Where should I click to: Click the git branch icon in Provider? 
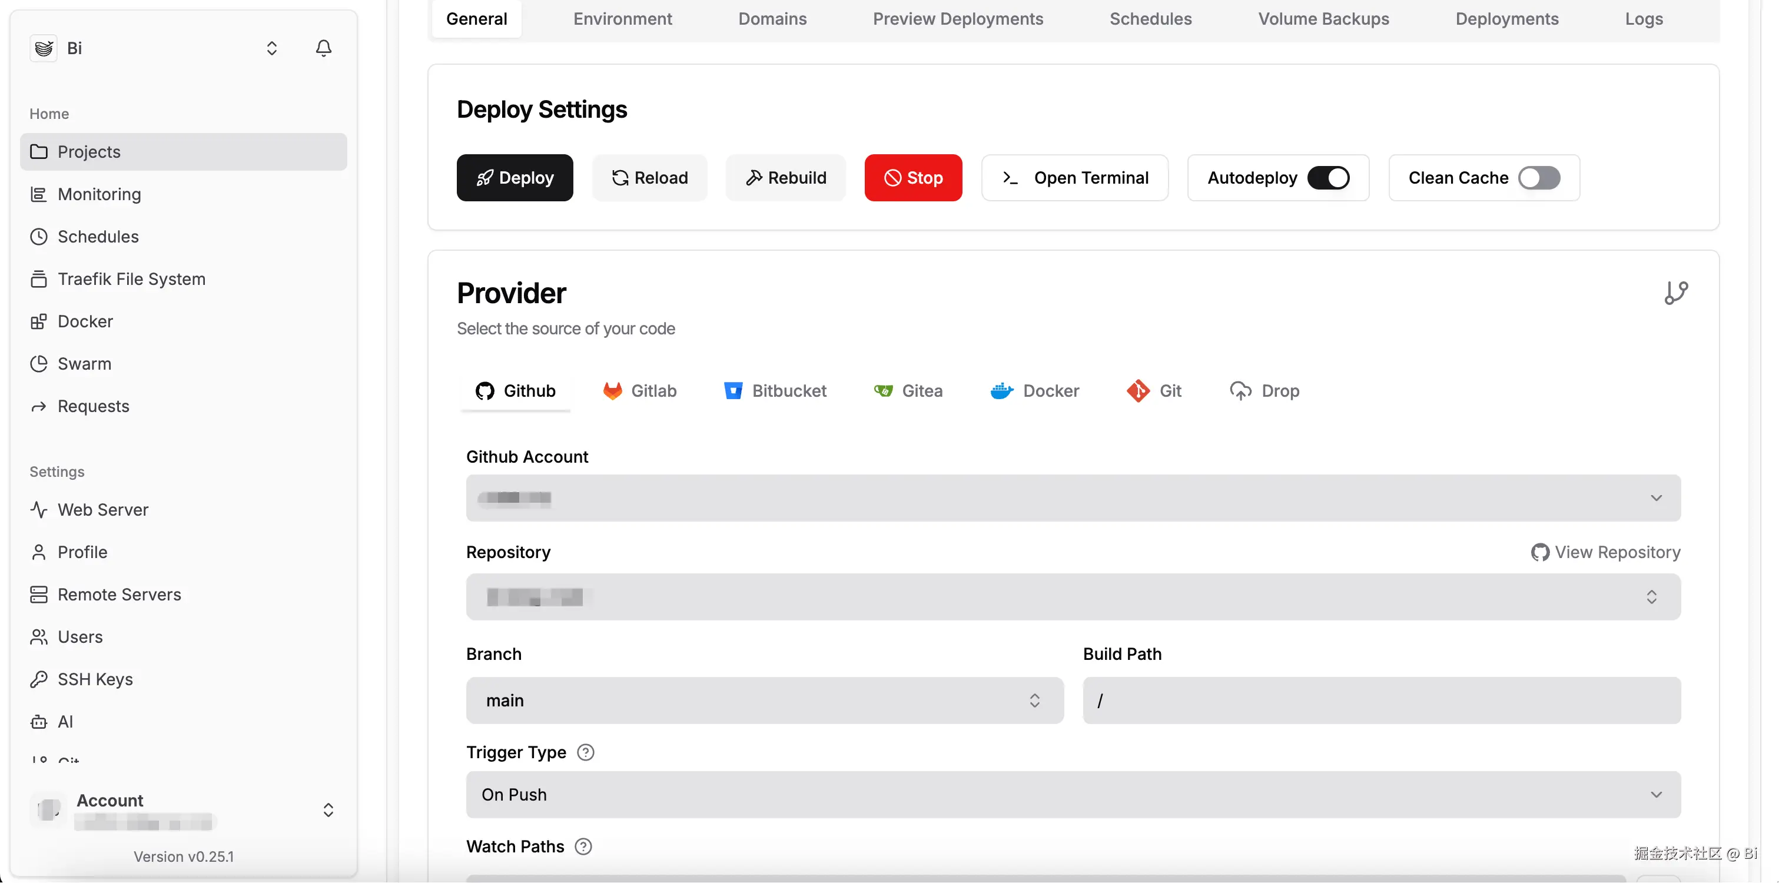(x=1675, y=293)
